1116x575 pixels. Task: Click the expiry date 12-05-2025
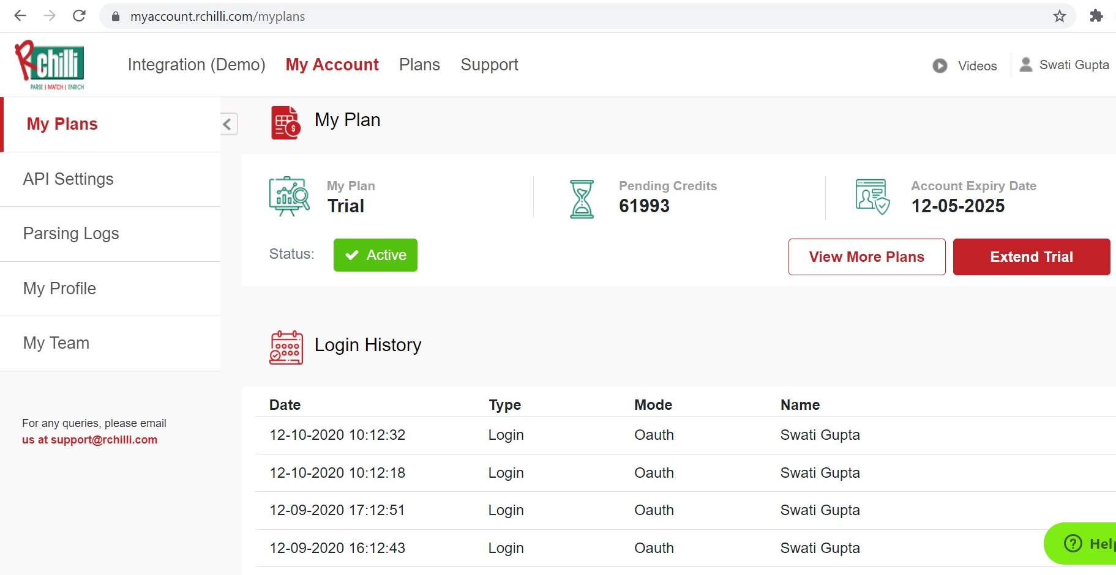[x=958, y=206]
